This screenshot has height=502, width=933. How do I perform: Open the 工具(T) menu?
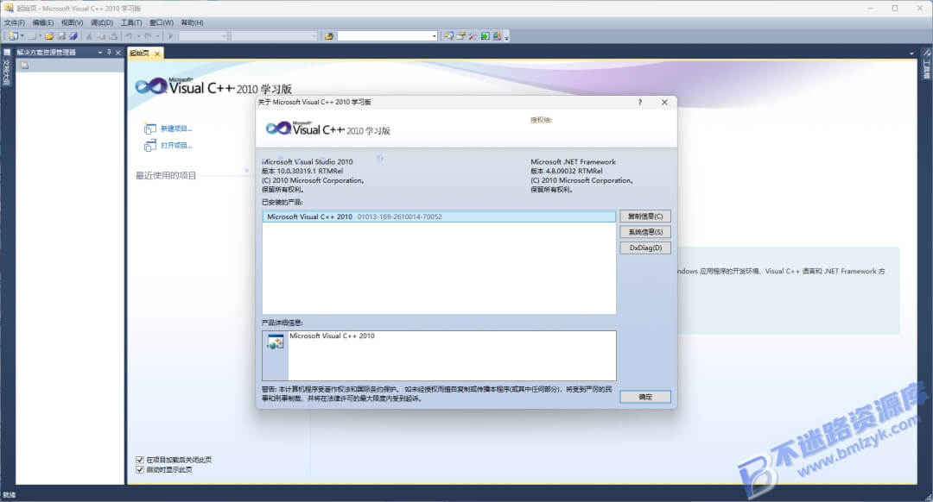(131, 22)
